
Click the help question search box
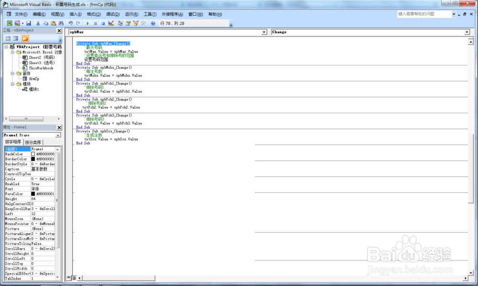(424, 14)
